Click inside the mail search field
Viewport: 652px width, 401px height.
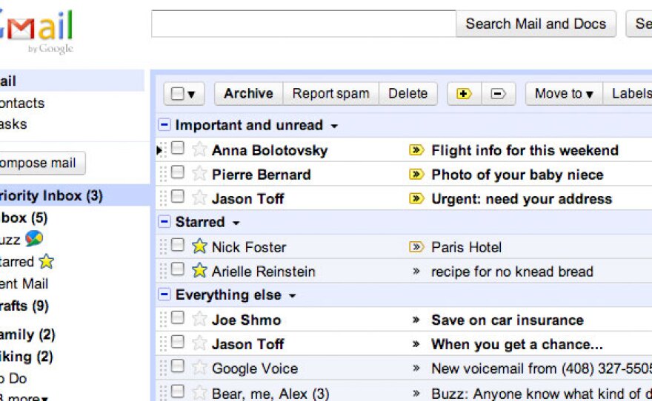tap(303, 24)
